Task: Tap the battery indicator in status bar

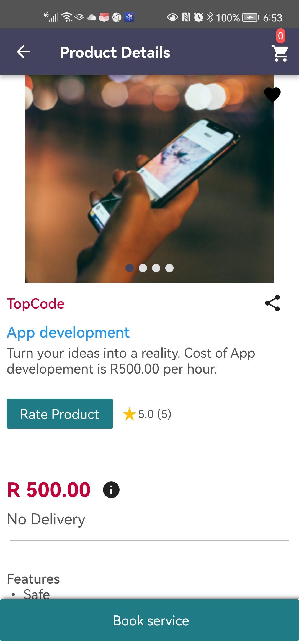Action: point(251,18)
